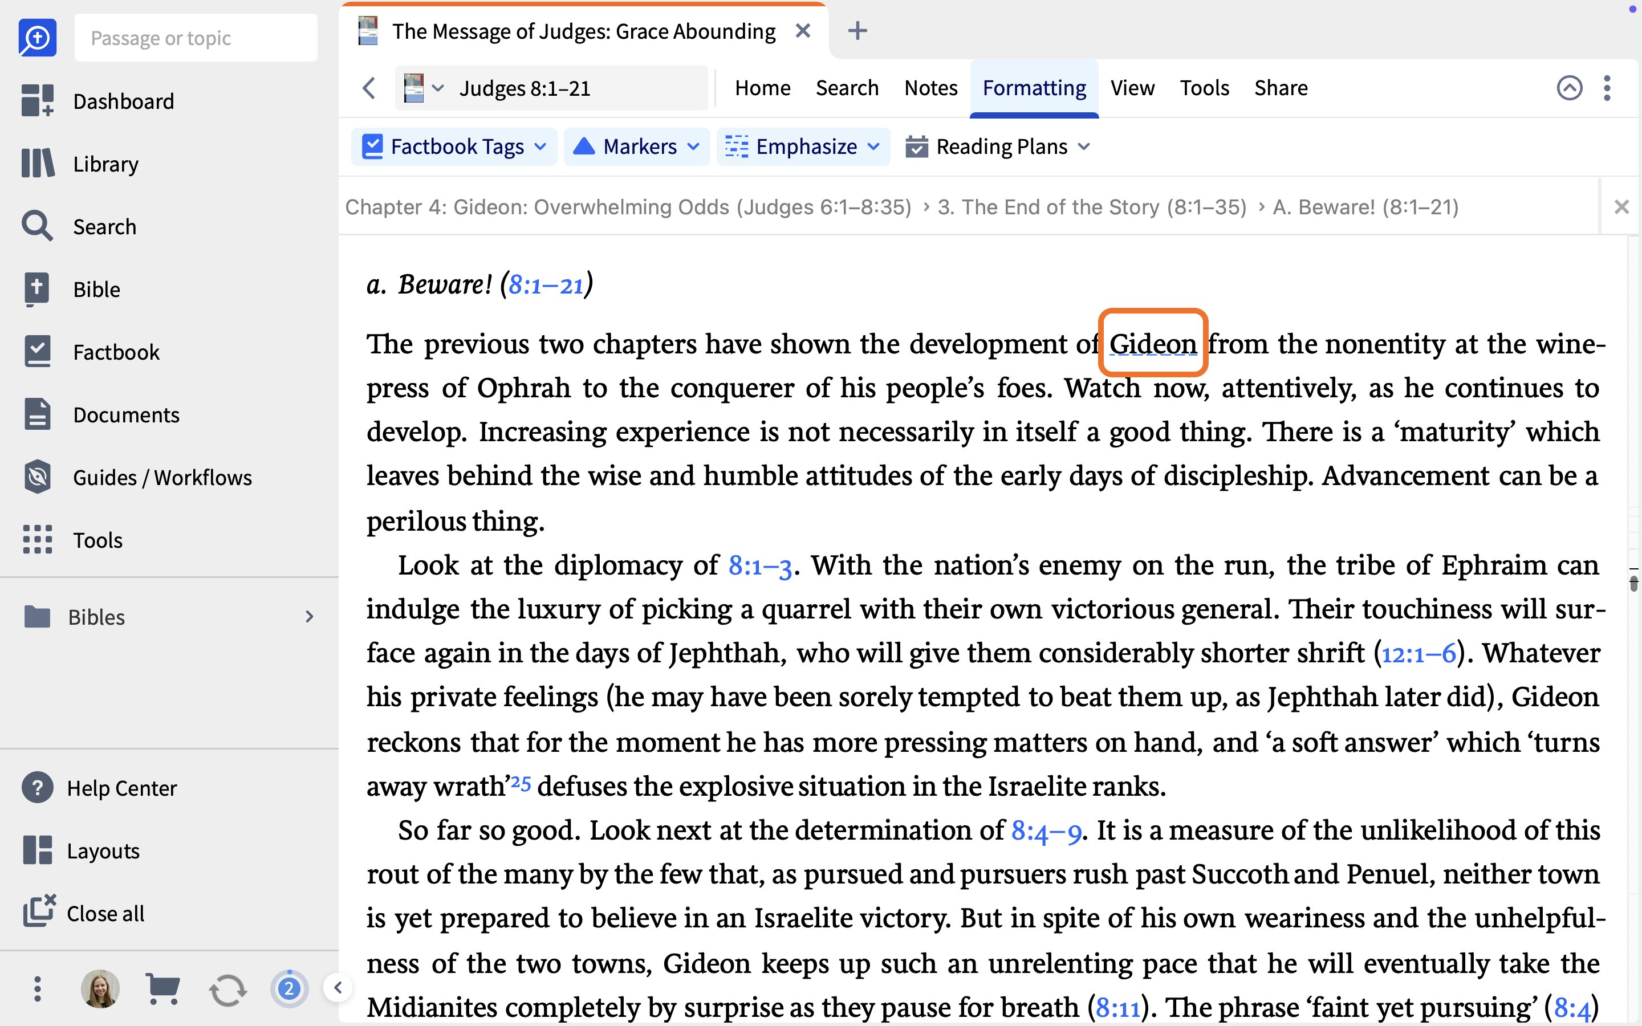Image resolution: width=1642 pixels, height=1026 pixels.
Task: Toggle the Emphasize formatting option
Action: click(803, 146)
